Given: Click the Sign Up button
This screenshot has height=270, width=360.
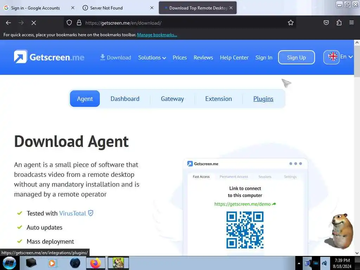Looking at the screenshot, I should point(296,57).
